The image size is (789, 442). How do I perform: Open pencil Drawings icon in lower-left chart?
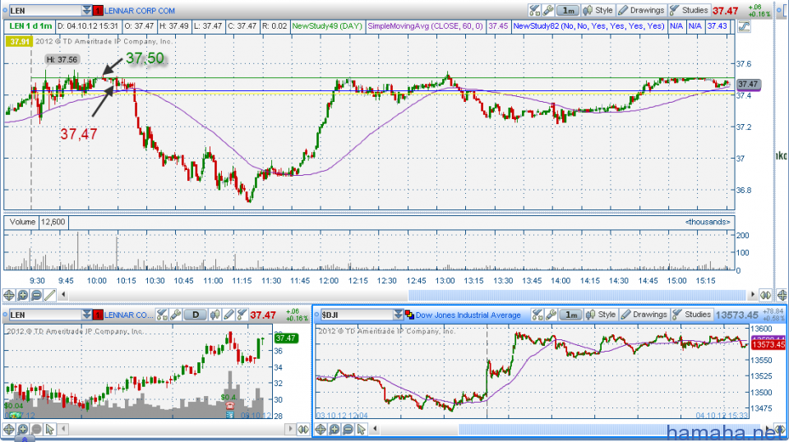tap(228, 315)
